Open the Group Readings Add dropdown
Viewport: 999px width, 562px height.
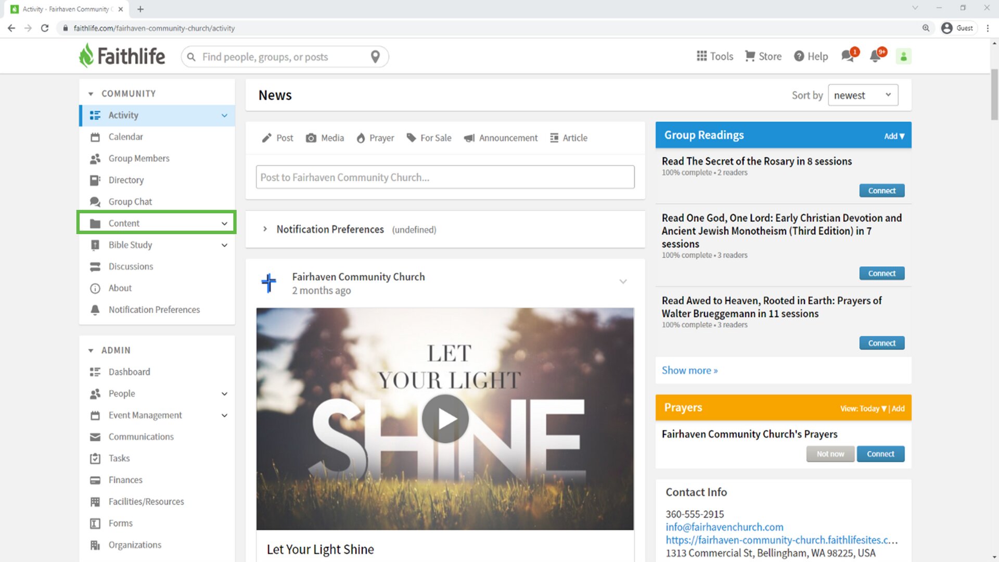pos(894,136)
